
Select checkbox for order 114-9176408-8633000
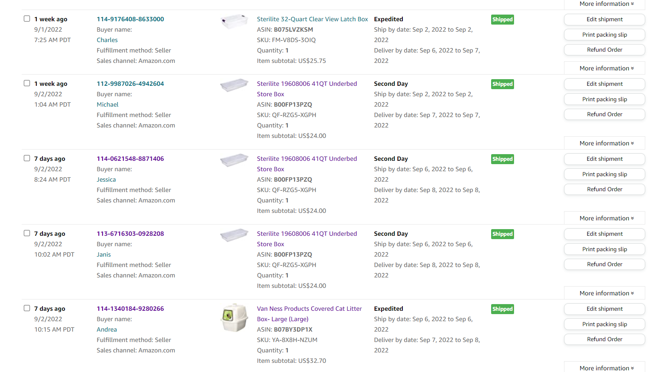(27, 19)
